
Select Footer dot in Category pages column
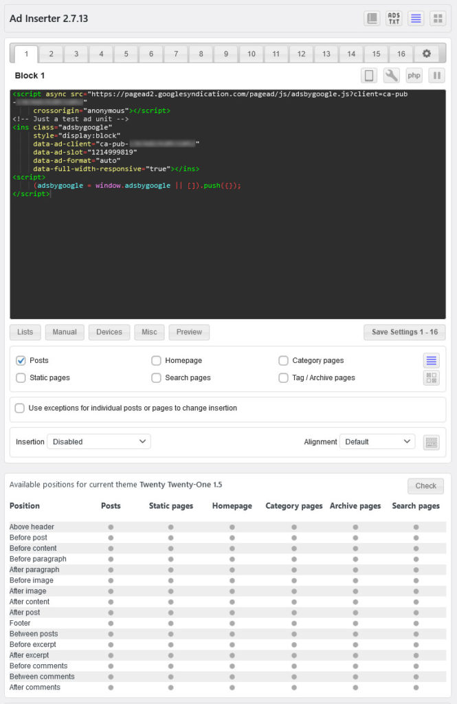(294, 624)
